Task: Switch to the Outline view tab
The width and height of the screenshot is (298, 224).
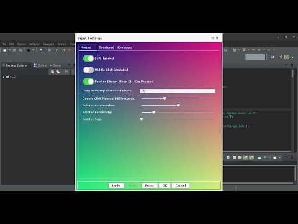Action: click(x=40, y=65)
